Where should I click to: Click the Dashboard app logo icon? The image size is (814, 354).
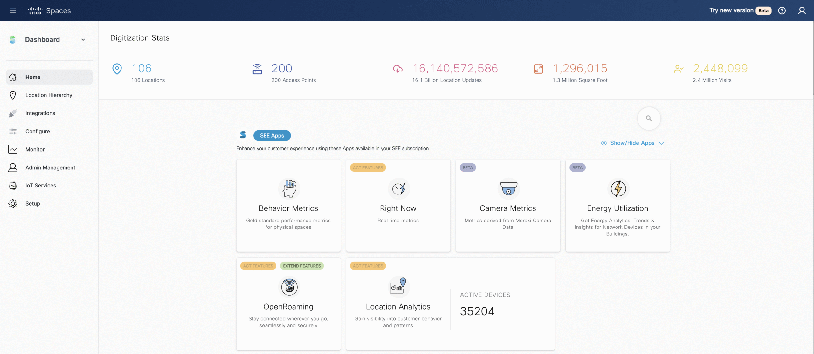(x=12, y=40)
